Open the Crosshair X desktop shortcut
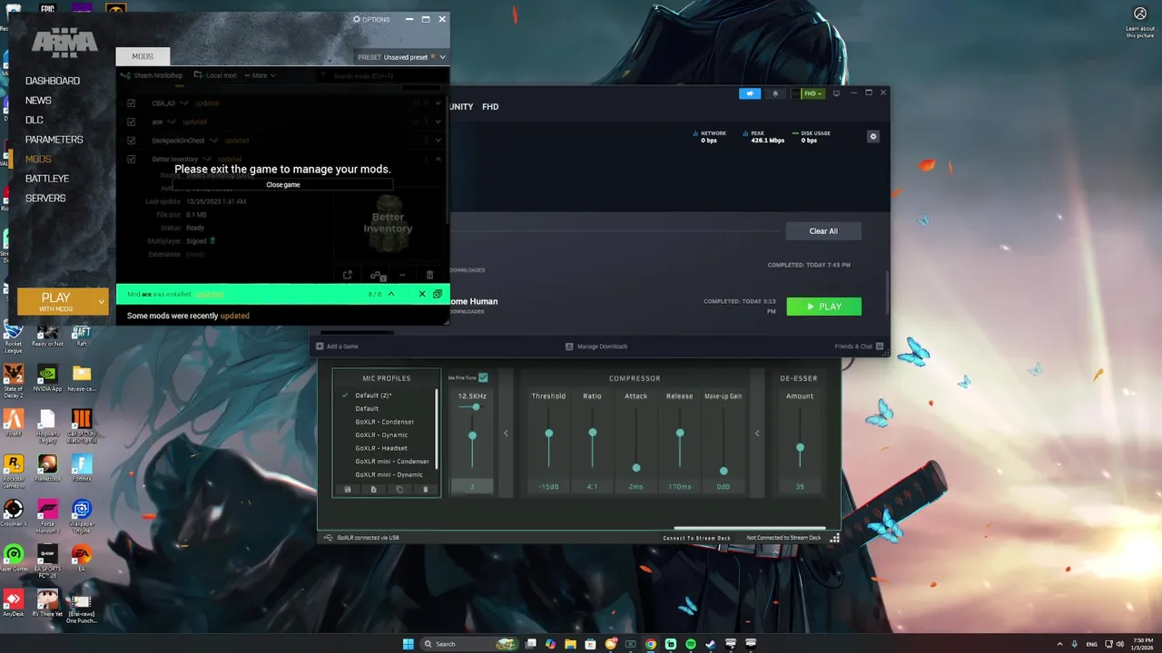Screen dimensions: 1162x653 pyautogui.click(x=14, y=513)
